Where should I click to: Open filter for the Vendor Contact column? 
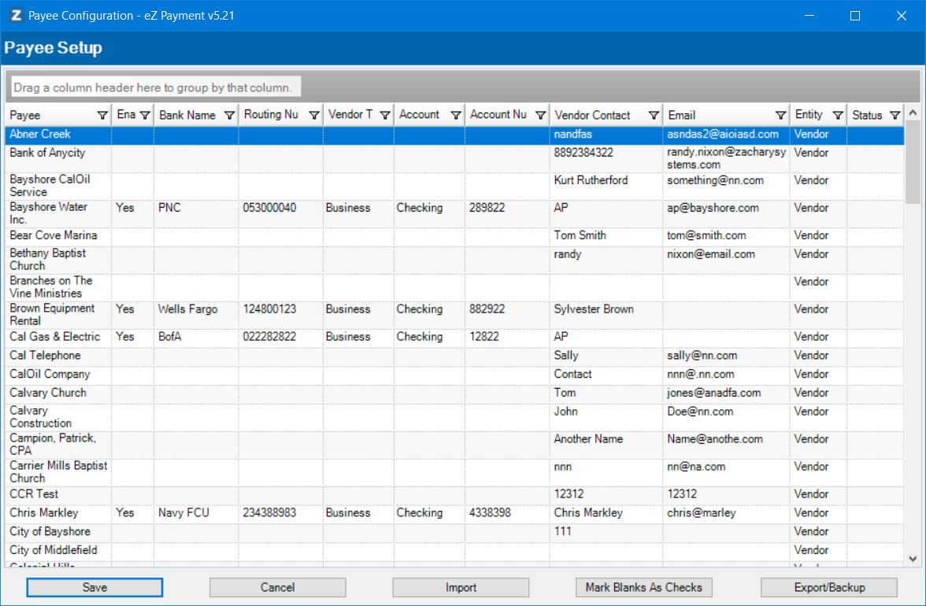654,116
